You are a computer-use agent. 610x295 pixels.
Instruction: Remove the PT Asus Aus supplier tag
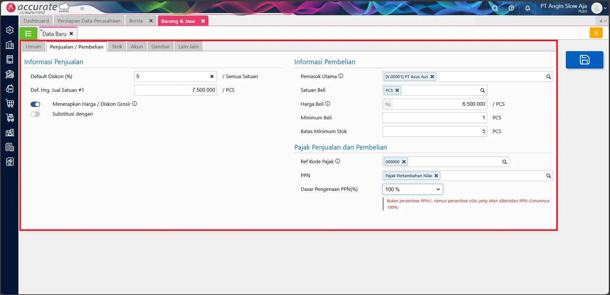(x=432, y=77)
